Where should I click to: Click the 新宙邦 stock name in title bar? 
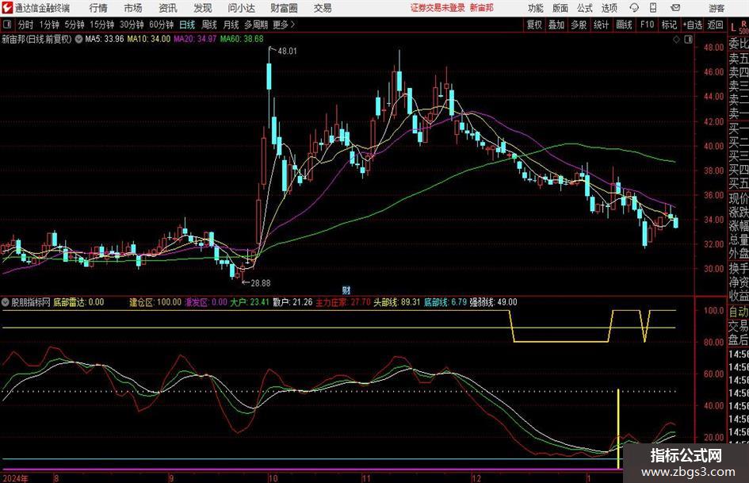click(x=482, y=8)
